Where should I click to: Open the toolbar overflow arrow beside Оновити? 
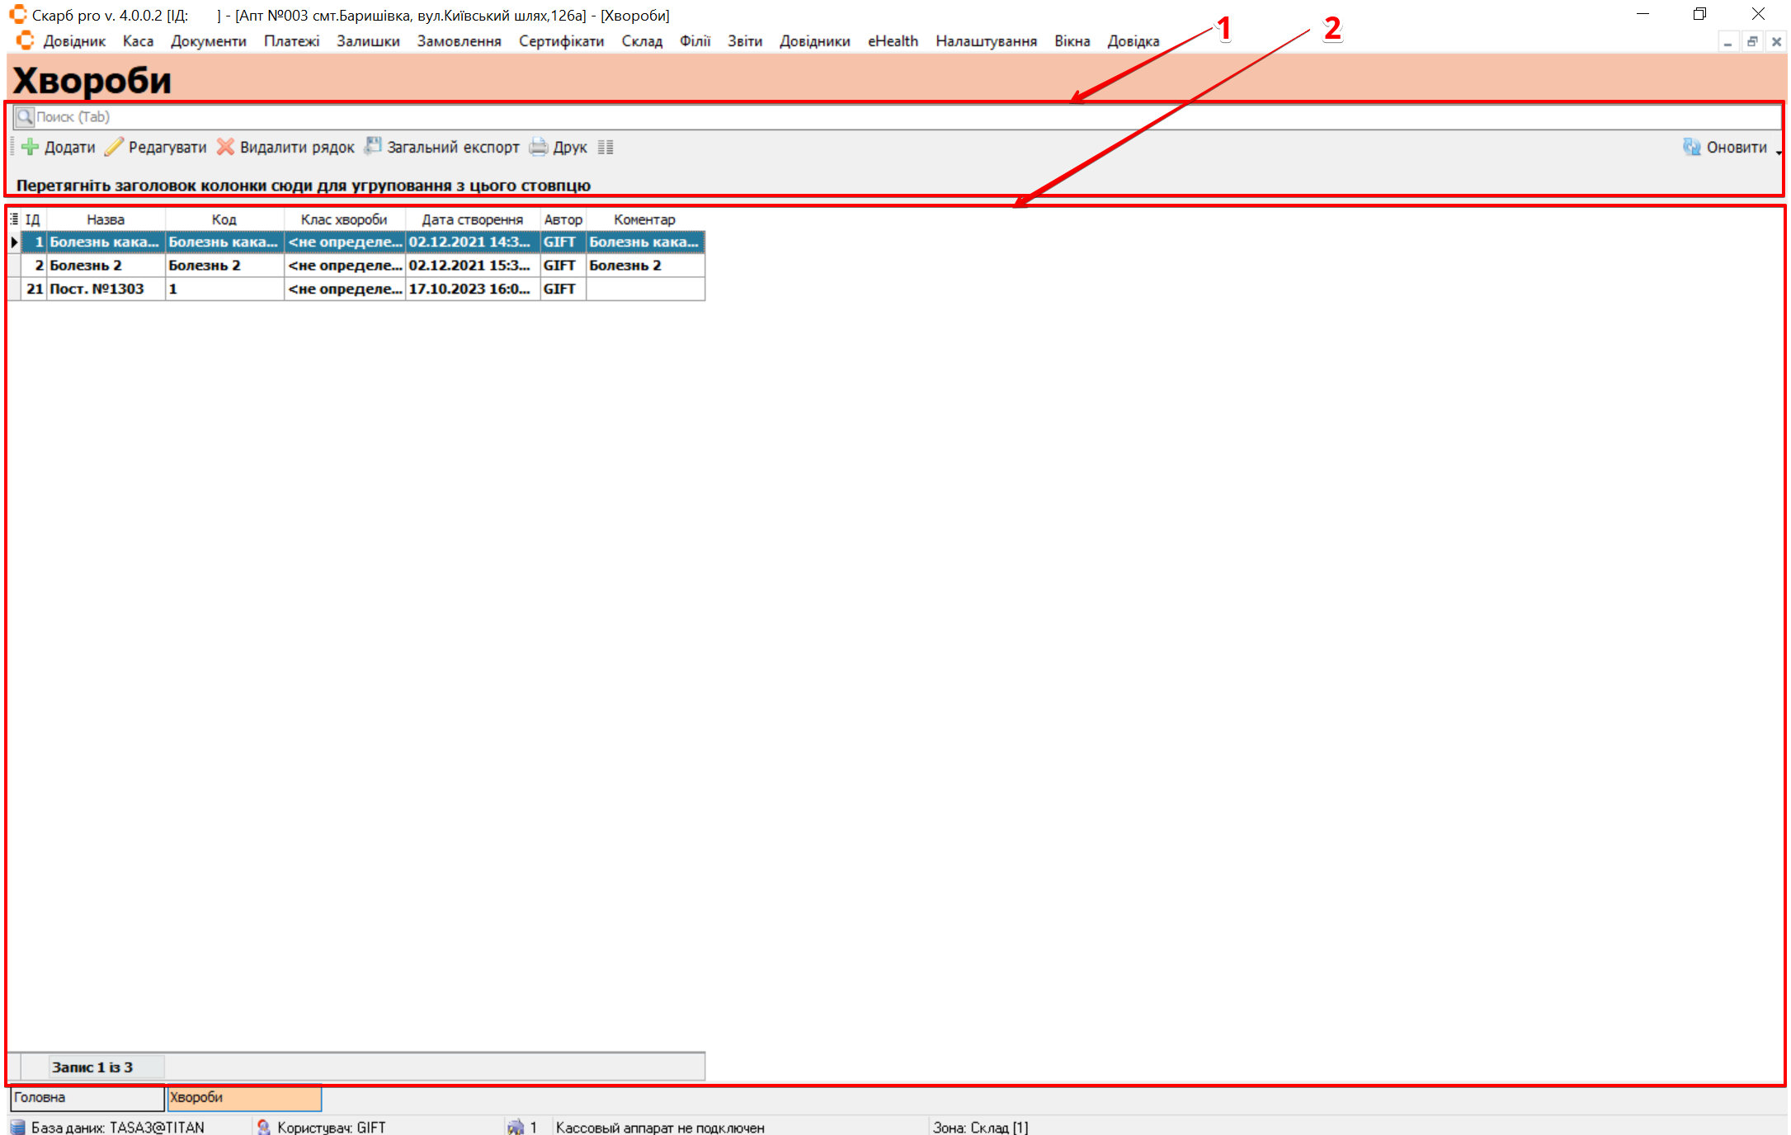point(1779,152)
